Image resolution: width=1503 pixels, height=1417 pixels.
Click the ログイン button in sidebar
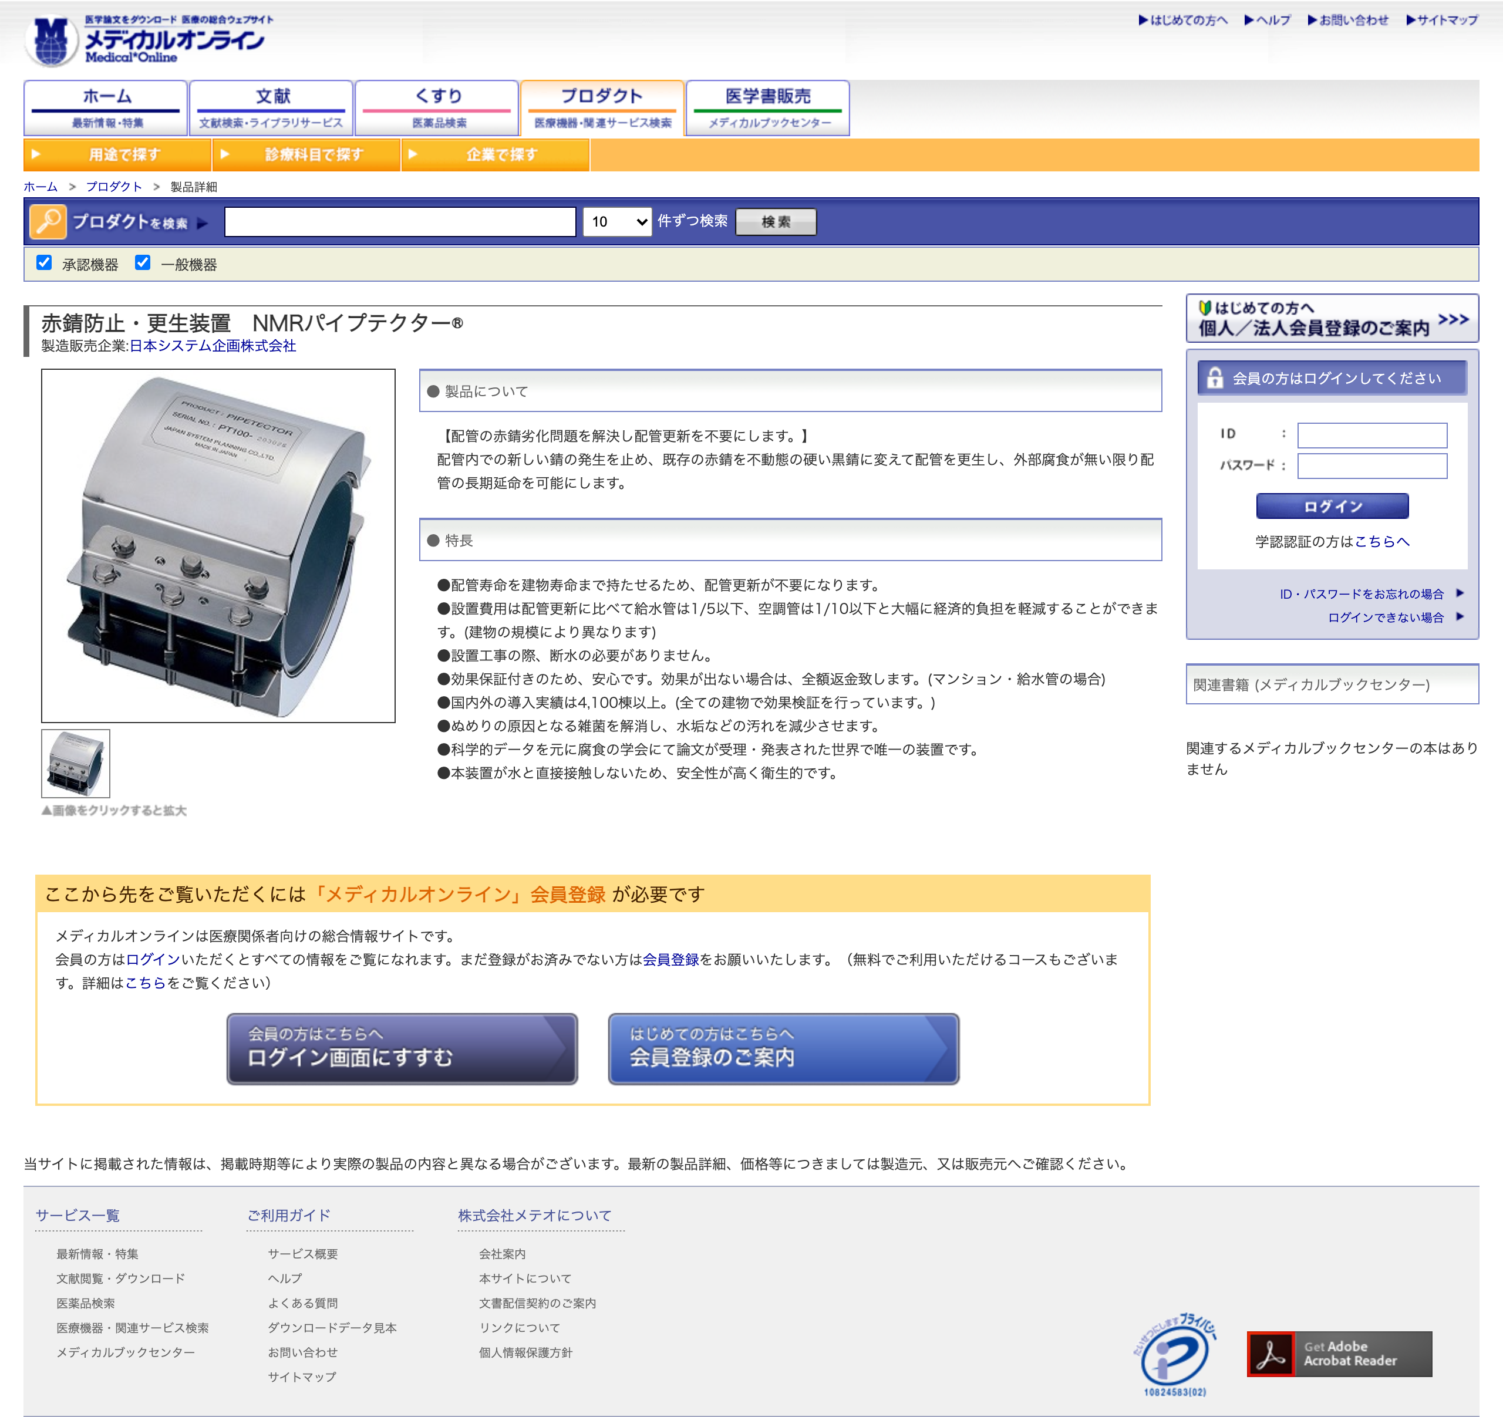click(x=1332, y=507)
